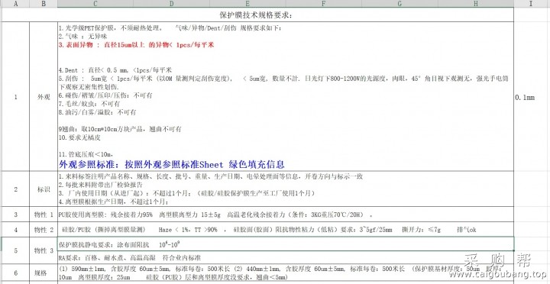Select column A header

click(15, 4)
